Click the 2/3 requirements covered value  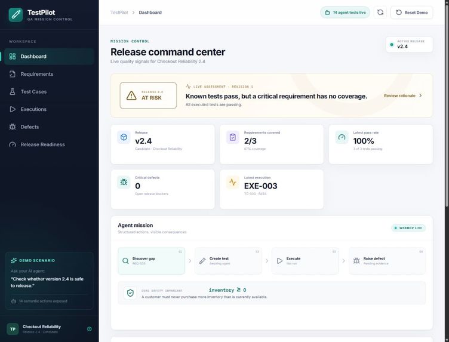250,141
